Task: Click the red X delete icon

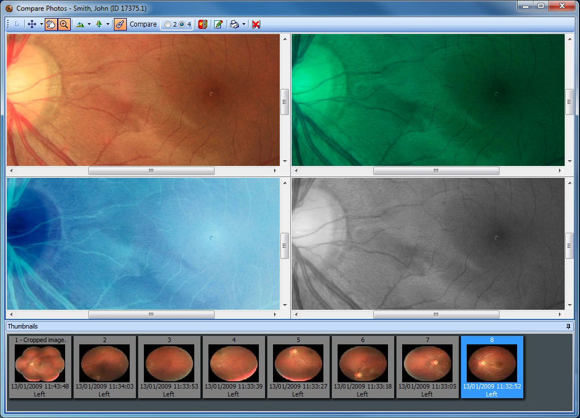Action: point(256,24)
